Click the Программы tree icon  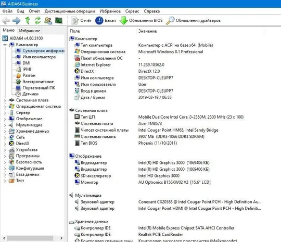pos(11,156)
